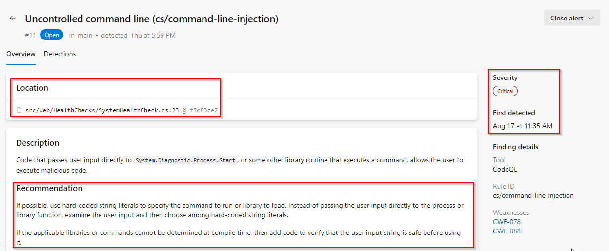
Task: Expand the Close alert chevron
Action: click(x=591, y=18)
